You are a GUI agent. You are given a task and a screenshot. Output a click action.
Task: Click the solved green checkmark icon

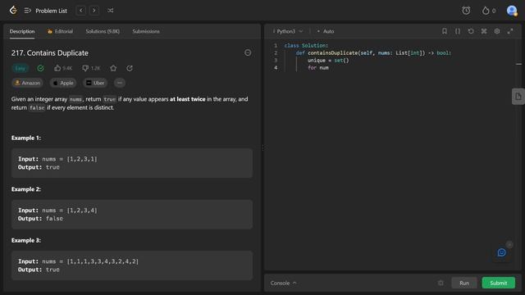coord(40,68)
